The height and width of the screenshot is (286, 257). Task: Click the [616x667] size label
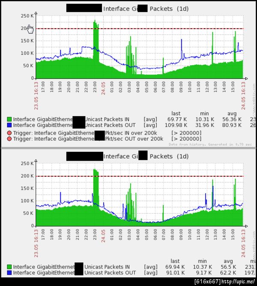[x=208, y=282]
